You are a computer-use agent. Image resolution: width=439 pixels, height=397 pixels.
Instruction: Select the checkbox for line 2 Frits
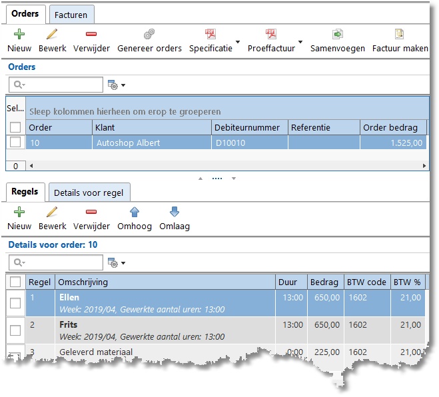tap(15, 331)
